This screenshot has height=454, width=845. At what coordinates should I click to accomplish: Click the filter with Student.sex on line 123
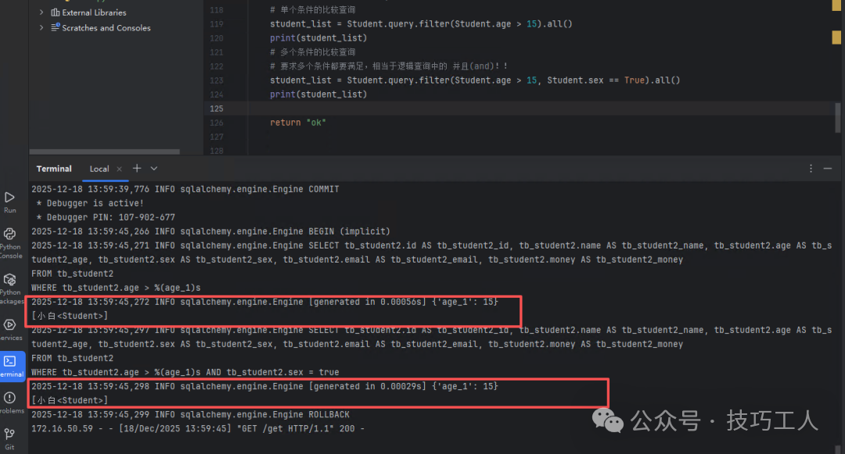475,80
